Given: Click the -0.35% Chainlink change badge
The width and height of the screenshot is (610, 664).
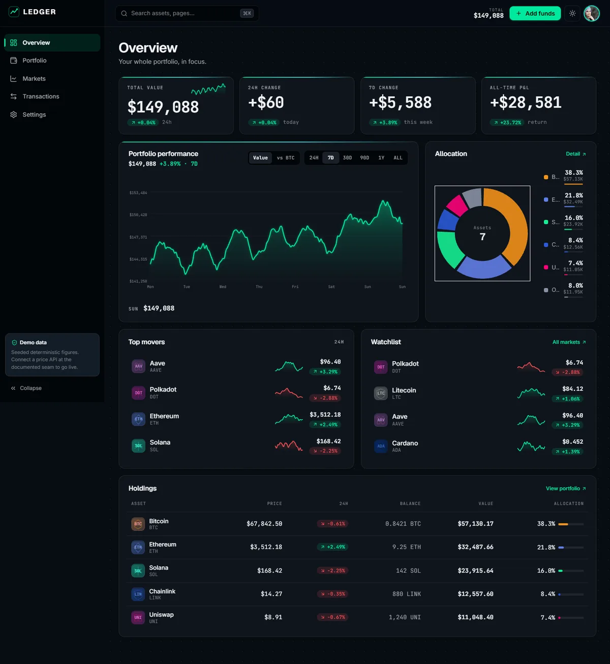Looking at the screenshot, I should pyautogui.click(x=332, y=594).
